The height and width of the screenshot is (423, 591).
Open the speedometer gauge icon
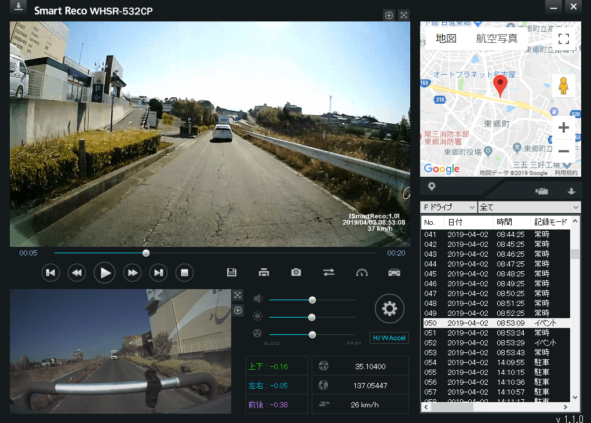362,272
